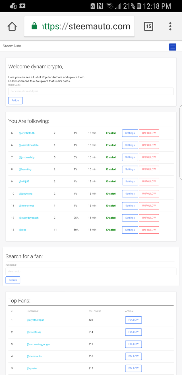Viewport: 182px width, 375px height.
Task: Open @surpassinggoogle fan link
Action: [38, 344]
